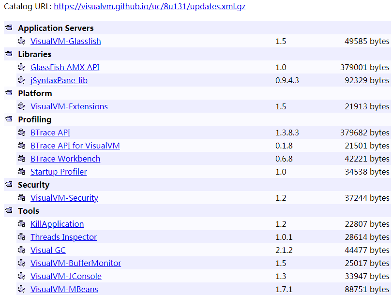
Task: Click the 379001 bytes size value
Action: [x=365, y=67]
